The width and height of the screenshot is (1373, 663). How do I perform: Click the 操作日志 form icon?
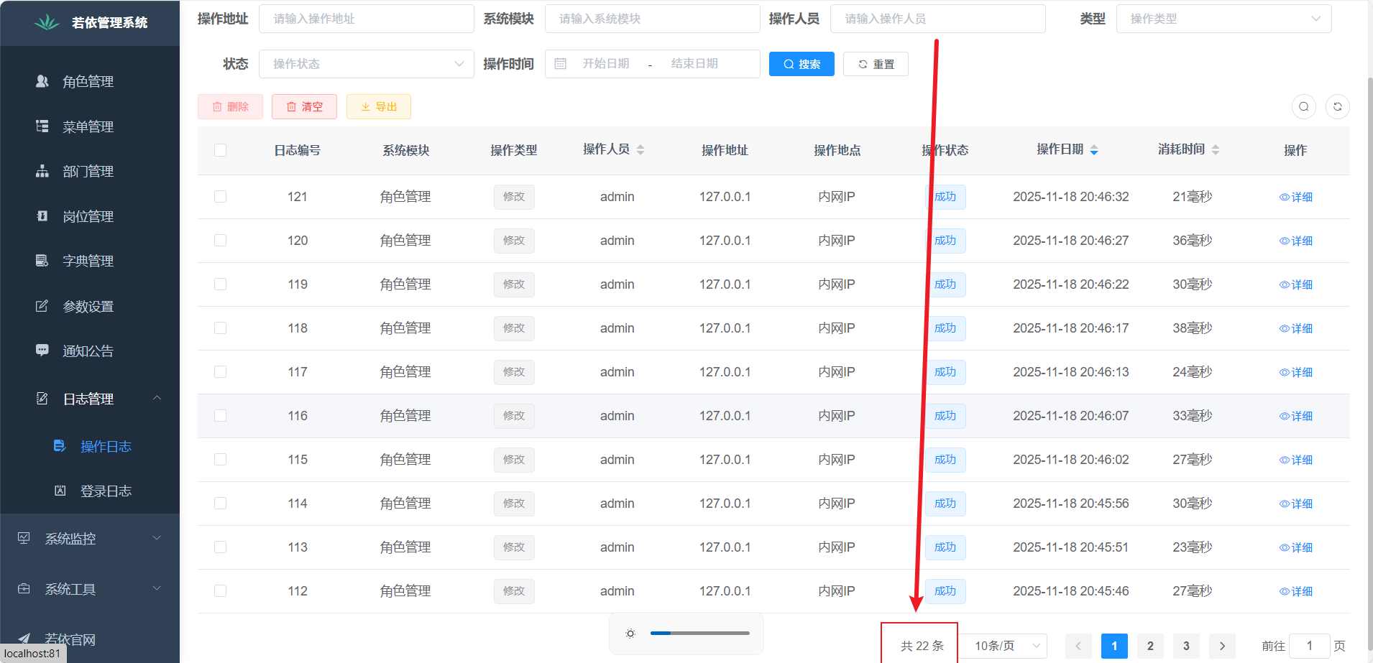[x=60, y=446]
